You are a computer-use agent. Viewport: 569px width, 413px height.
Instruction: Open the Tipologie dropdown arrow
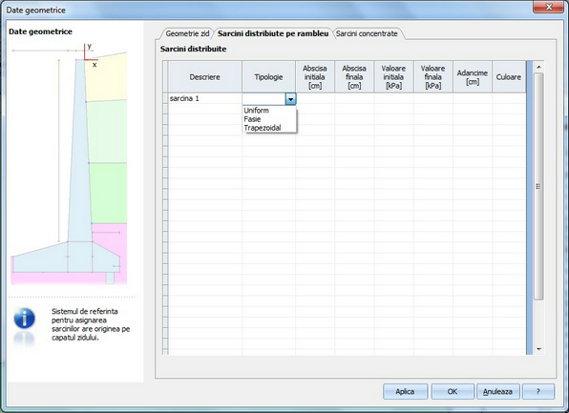pos(290,99)
